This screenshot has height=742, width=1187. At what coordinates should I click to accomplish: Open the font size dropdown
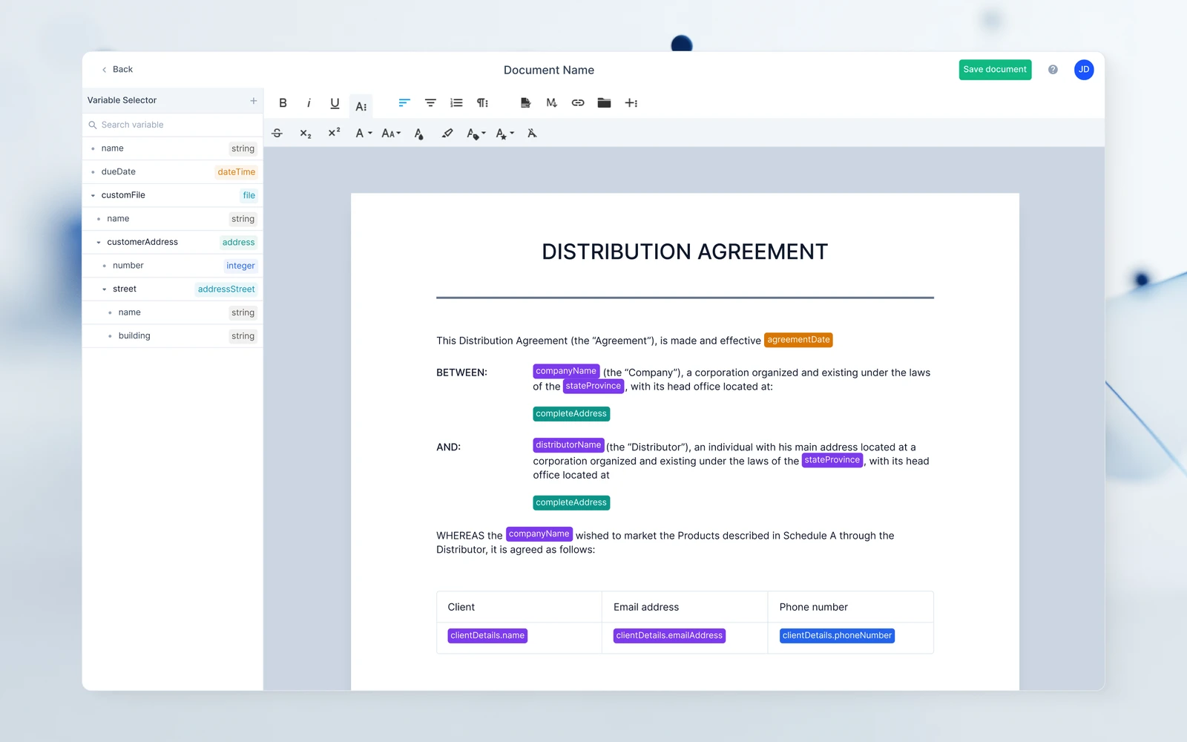[x=391, y=134]
